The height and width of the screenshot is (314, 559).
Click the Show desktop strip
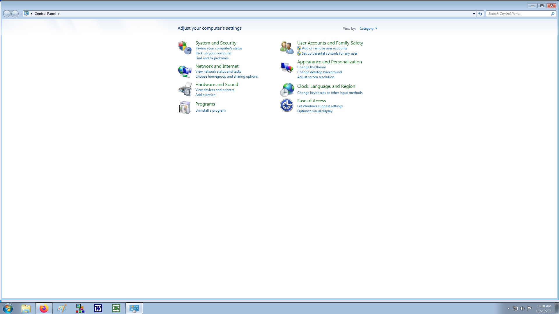click(557, 308)
